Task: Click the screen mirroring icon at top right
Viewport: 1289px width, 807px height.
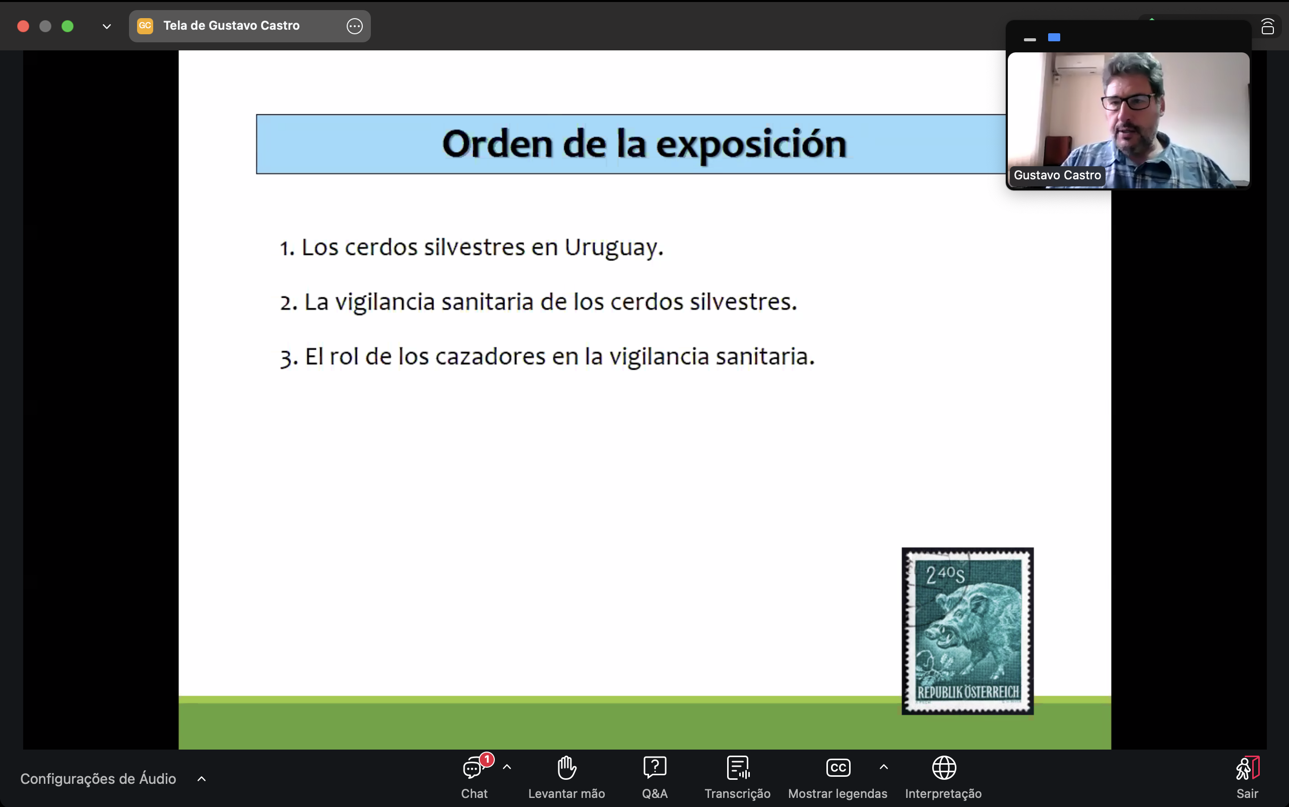Action: tap(1268, 26)
